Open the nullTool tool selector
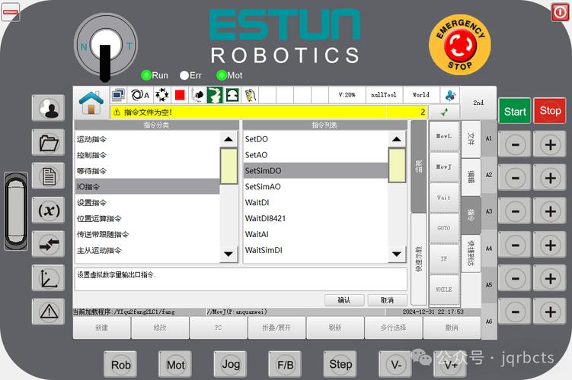The width and height of the screenshot is (572, 380). tap(384, 95)
